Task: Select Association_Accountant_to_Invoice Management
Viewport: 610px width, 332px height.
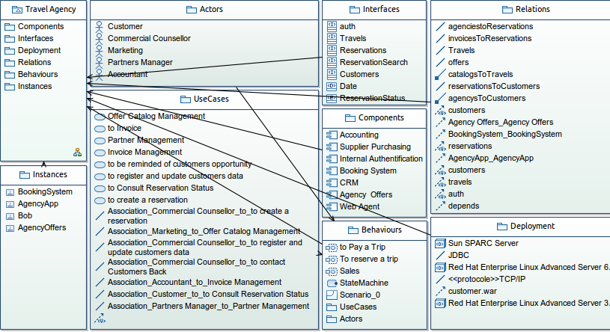Action: click(189, 283)
